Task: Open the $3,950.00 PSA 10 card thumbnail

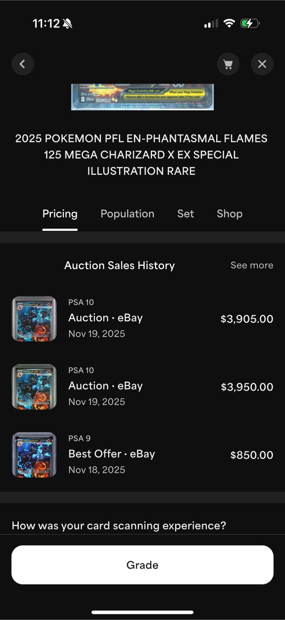Action: tap(34, 387)
